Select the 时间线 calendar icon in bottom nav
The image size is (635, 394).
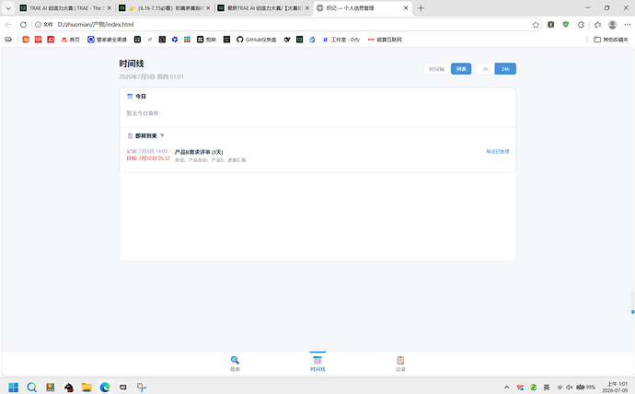[x=317, y=360]
